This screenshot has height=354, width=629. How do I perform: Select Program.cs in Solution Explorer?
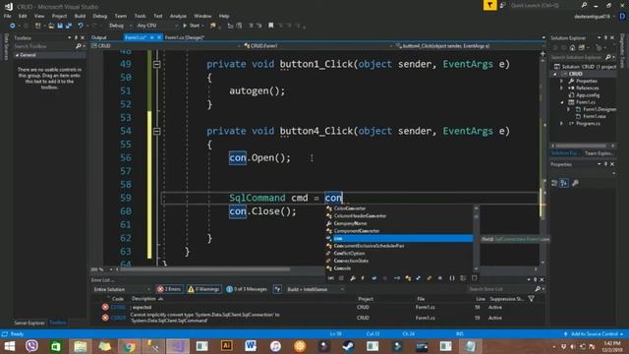[588, 124]
